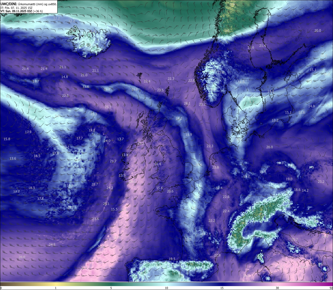Click the map value '19.5' north of Spain

click(172, 259)
